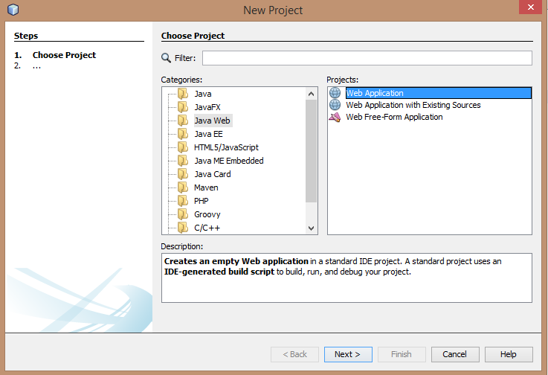Click the Web Free-Form Application icon
548x375 pixels.
335,117
